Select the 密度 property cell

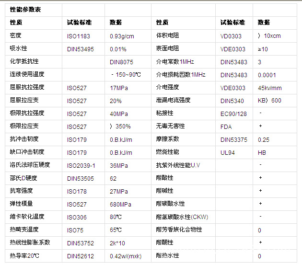16,36
